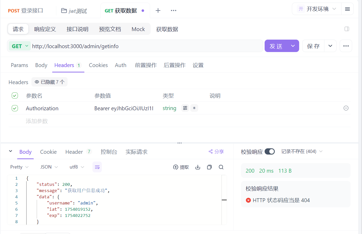The image size is (362, 234).
Task: Toggle the select-all checkbox in Headers table
Action: tap(15, 95)
